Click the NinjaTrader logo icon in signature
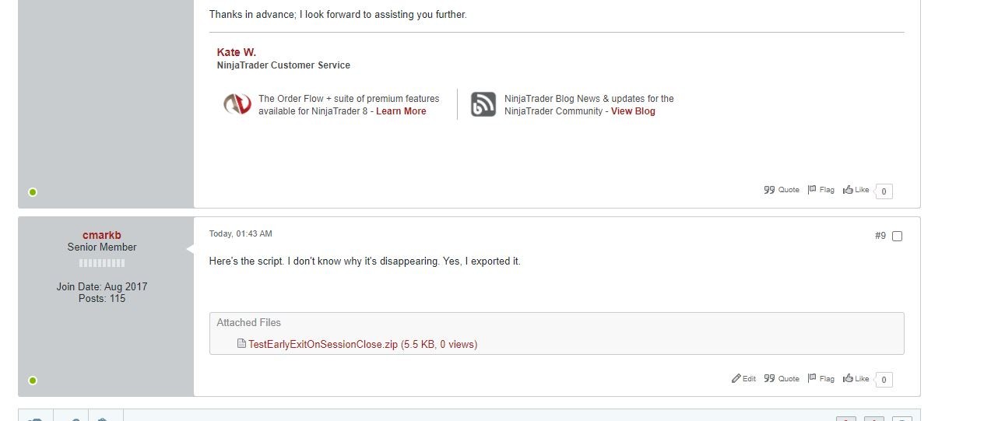 tap(237, 104)
